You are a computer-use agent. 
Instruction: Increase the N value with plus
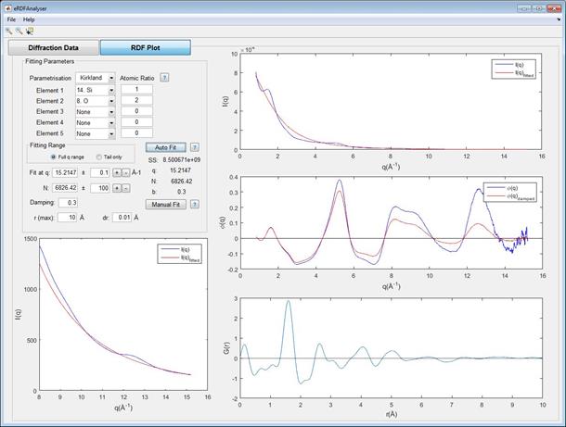click(117, 188)
